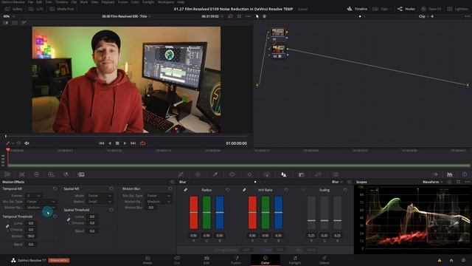Open Blur mode dropdown in palette header
The image size is (472, 266).
337,182
